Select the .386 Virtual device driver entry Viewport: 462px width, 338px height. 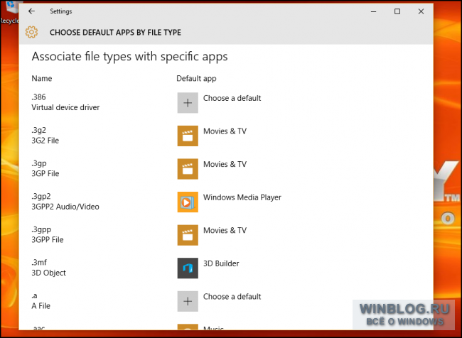coord(65,102)
